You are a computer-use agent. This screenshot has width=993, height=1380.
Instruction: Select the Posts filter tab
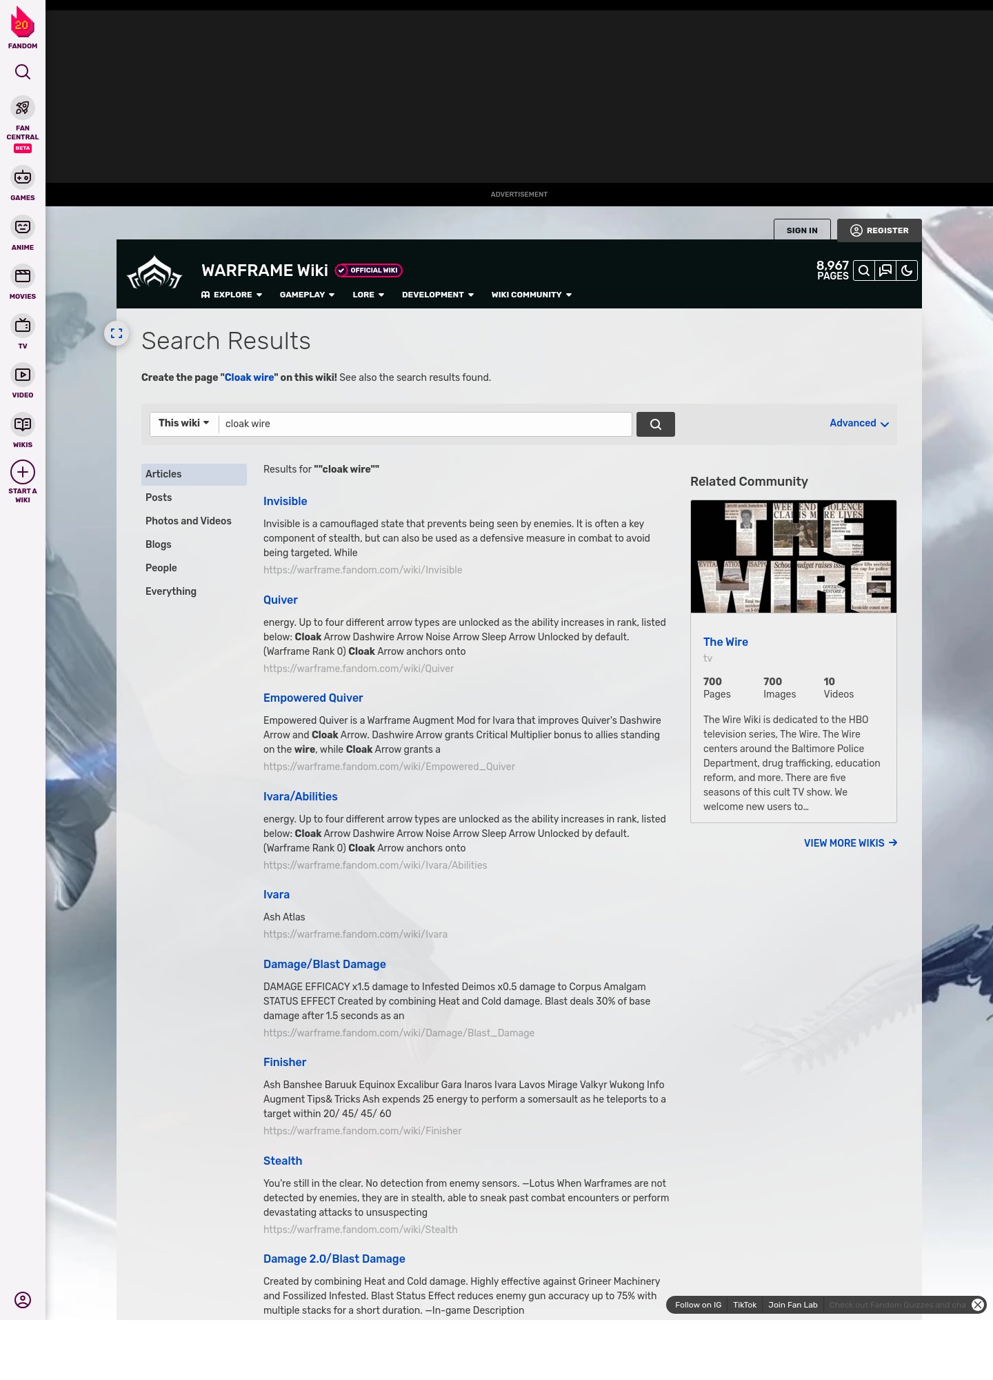point(194,497)
